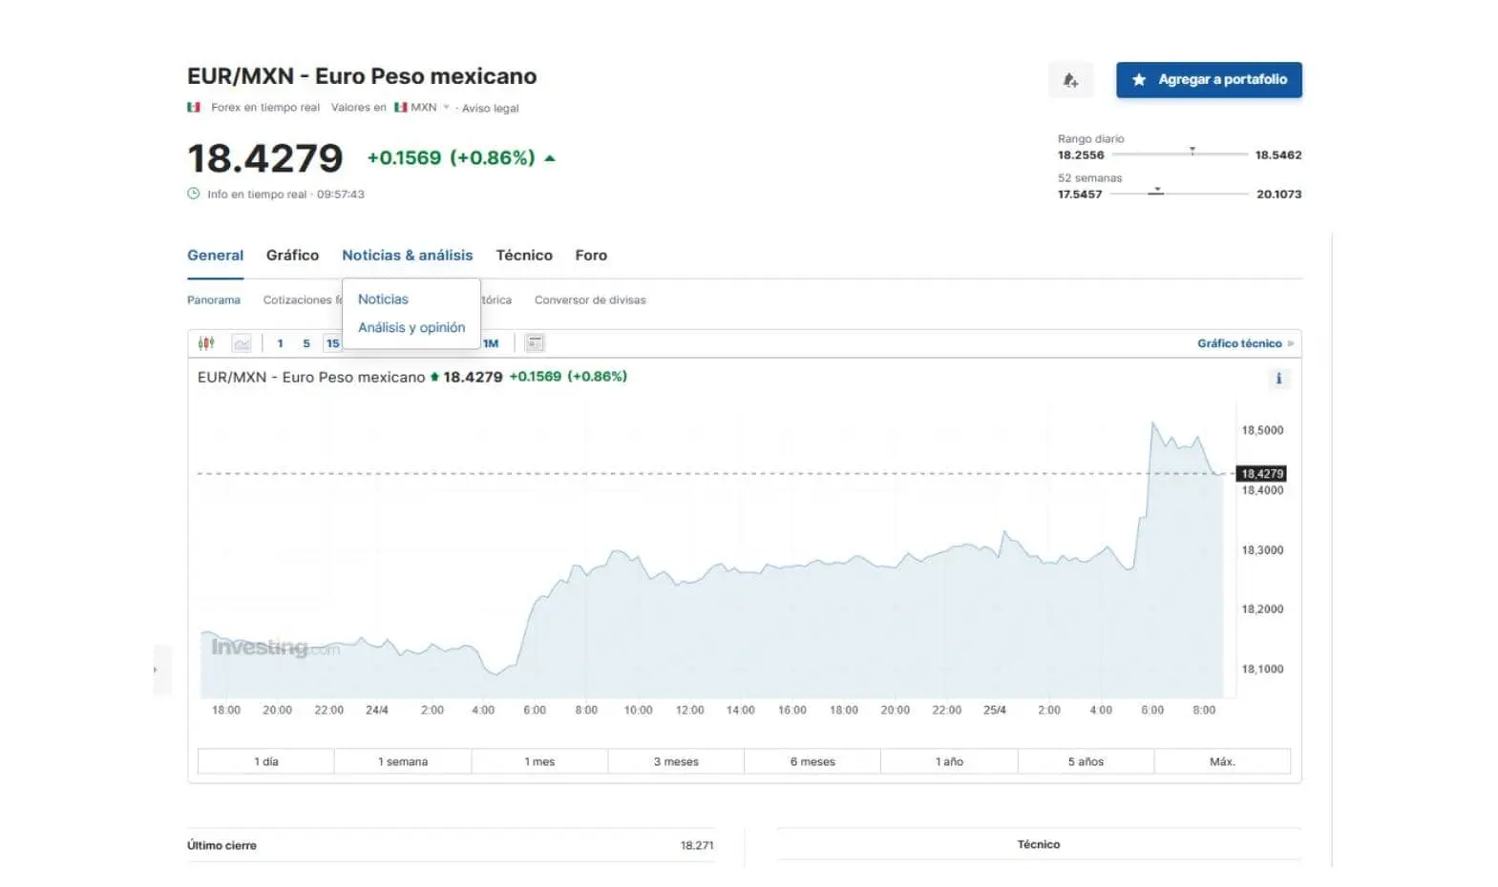Click the Último cierre row label

coord(222,845)
